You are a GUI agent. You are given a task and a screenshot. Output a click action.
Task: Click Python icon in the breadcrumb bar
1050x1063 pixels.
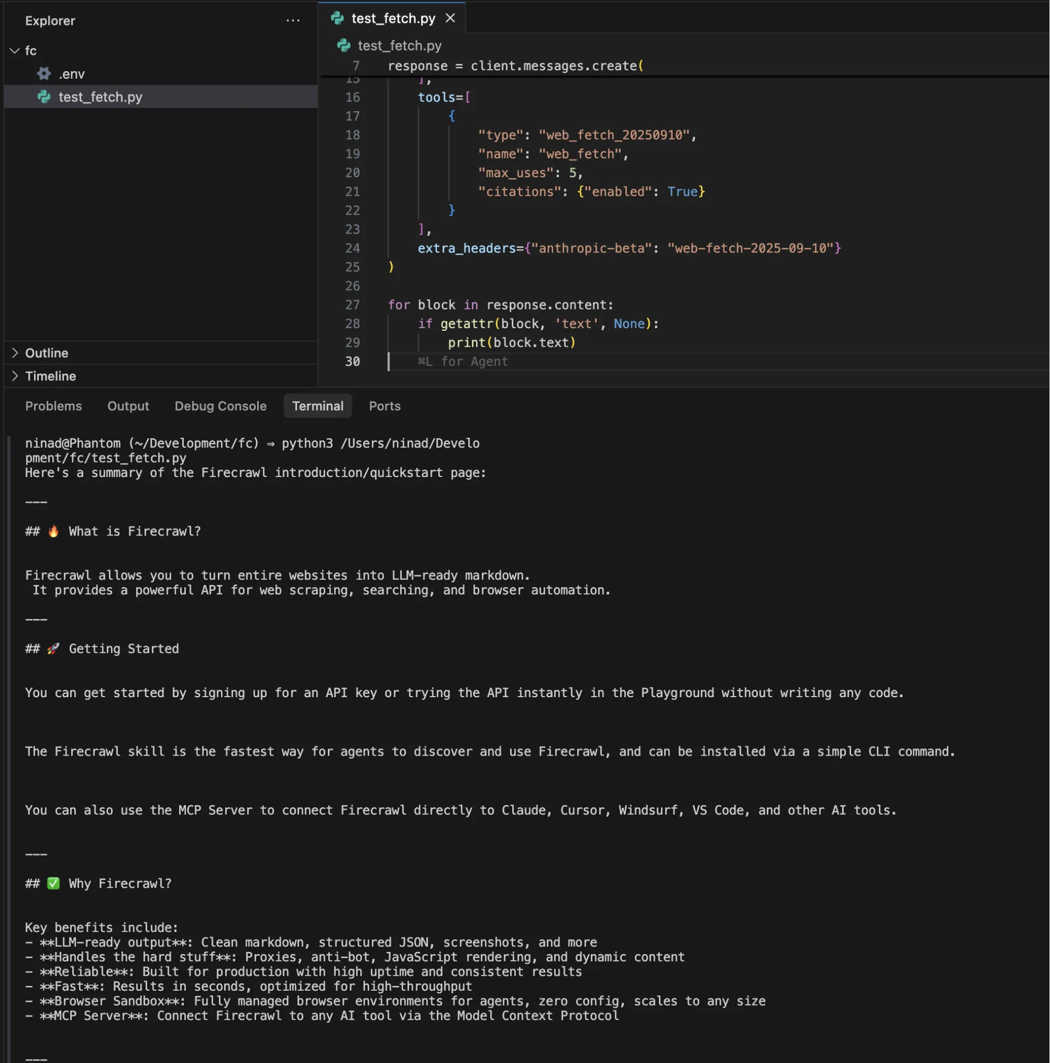[344, 46]
